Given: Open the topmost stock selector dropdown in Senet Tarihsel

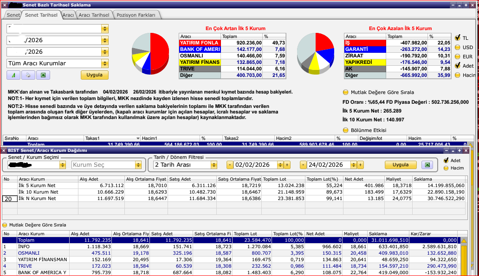Looking at the screenshot, I should (x=105, y=29).
